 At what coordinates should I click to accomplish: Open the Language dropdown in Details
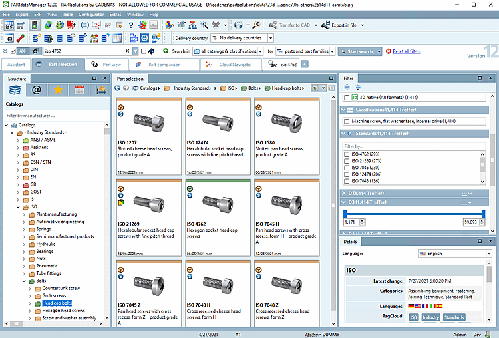tap(490, 254)
